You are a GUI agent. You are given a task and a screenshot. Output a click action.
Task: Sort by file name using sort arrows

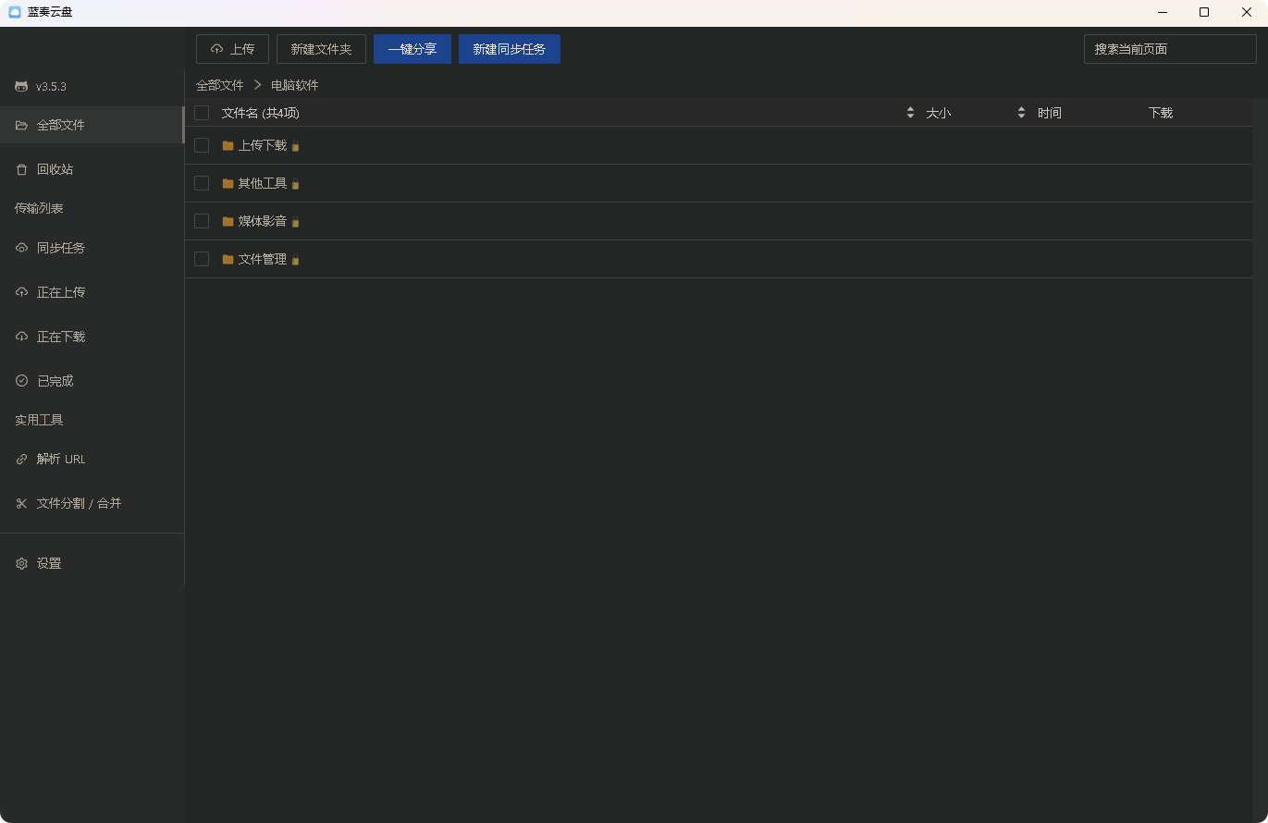coord(910,113)
